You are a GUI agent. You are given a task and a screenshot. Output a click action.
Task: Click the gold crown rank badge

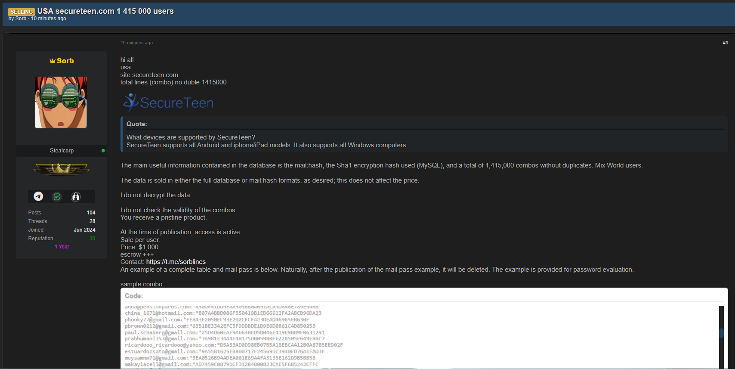[x=62, y=169]
